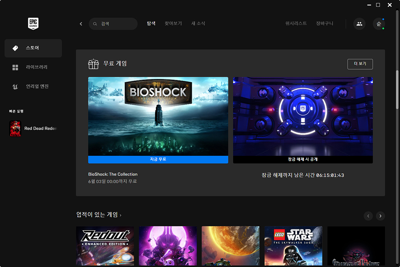The width and height of the screenshot is (400, 267).
Task: Expand 업적이 있는 게임 with its small chevron
Action: 120,216
